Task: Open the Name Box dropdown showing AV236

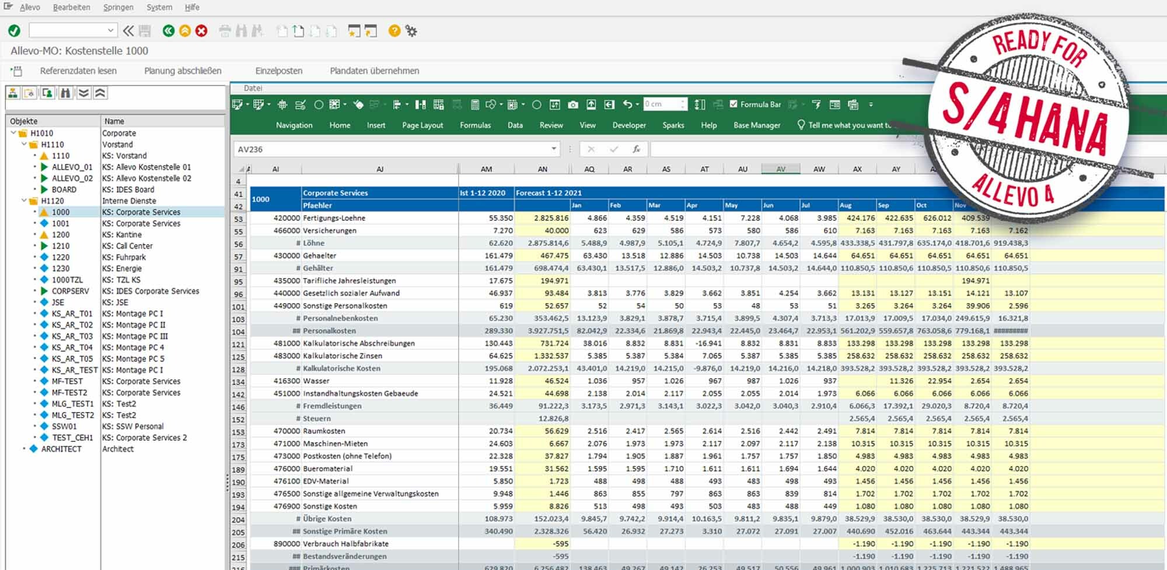Action: (553, 149)
